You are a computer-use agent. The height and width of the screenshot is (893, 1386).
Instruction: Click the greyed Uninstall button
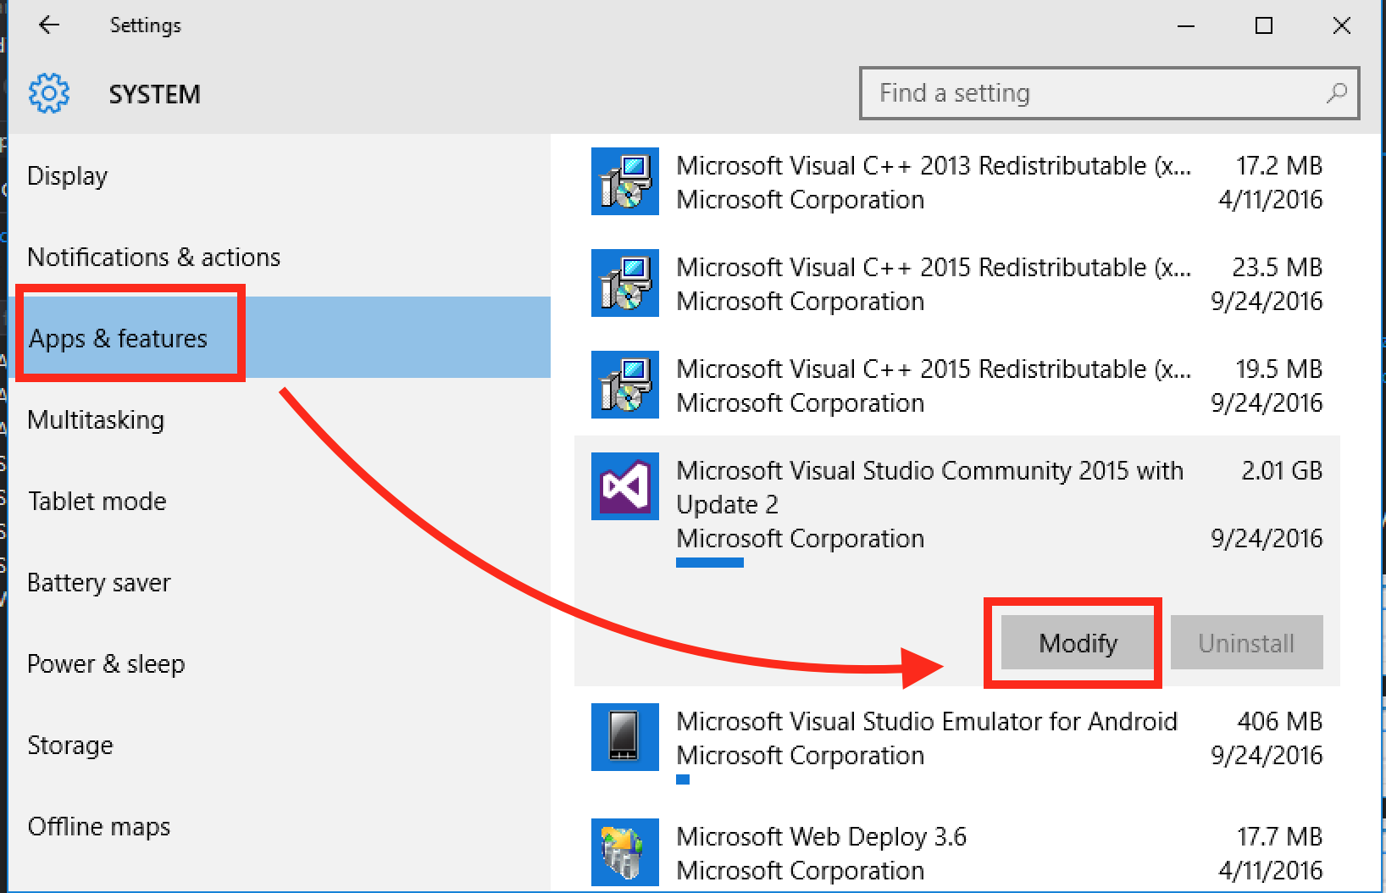pos(1246,643)
